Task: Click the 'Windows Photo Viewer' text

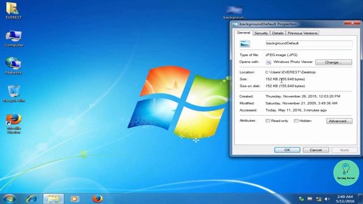Action: pos(293,62)
